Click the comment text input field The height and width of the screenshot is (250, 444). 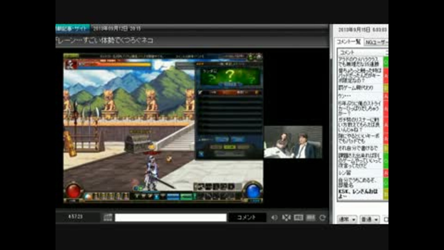coord(171,218)
